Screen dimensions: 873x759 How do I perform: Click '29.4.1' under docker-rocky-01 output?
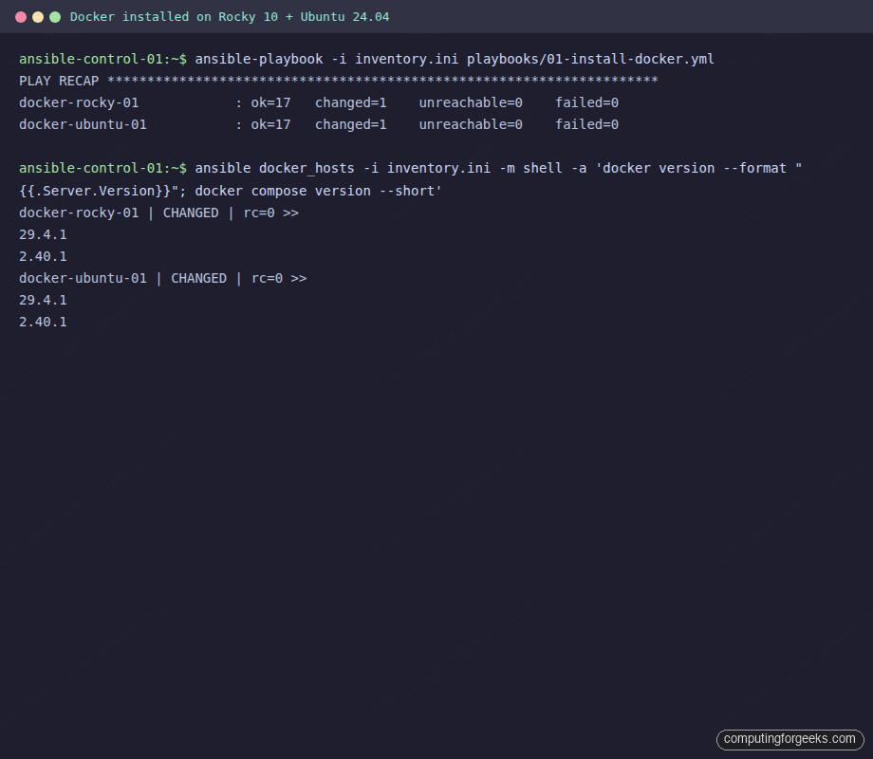coord(43,234)
